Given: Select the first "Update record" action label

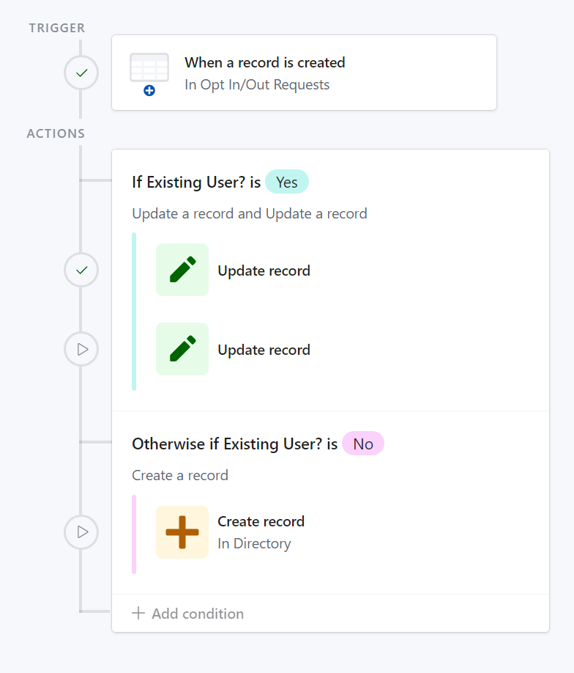Looking at the screenshot, I should click(264, 271).
